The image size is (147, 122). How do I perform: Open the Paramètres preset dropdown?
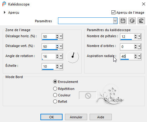coord(115,21)
